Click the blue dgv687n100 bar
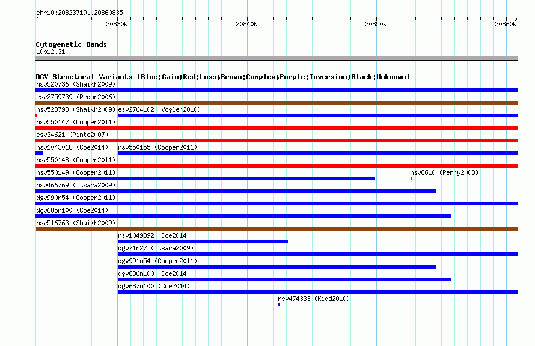The height and width of the screenshot is (346, 535). click(318, 292)
